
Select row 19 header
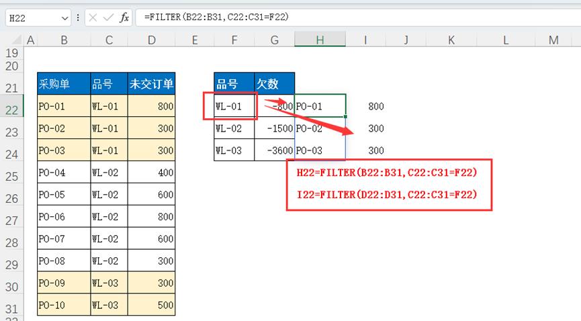click(x=12, y=53)
